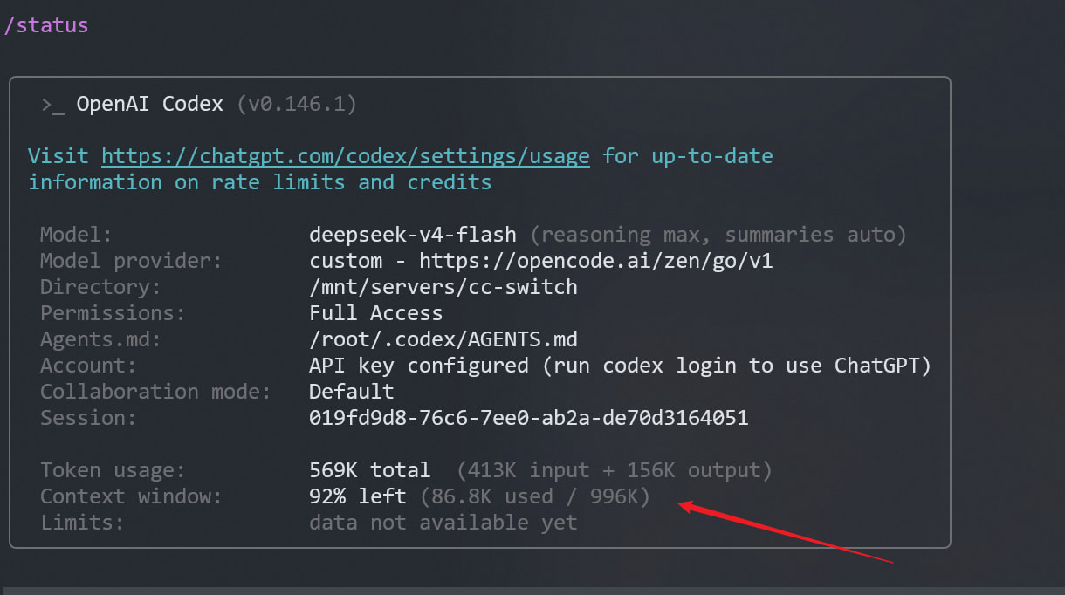Click the data not available yet text
Screen dimensions: 1065x595
tap(443, 523)
